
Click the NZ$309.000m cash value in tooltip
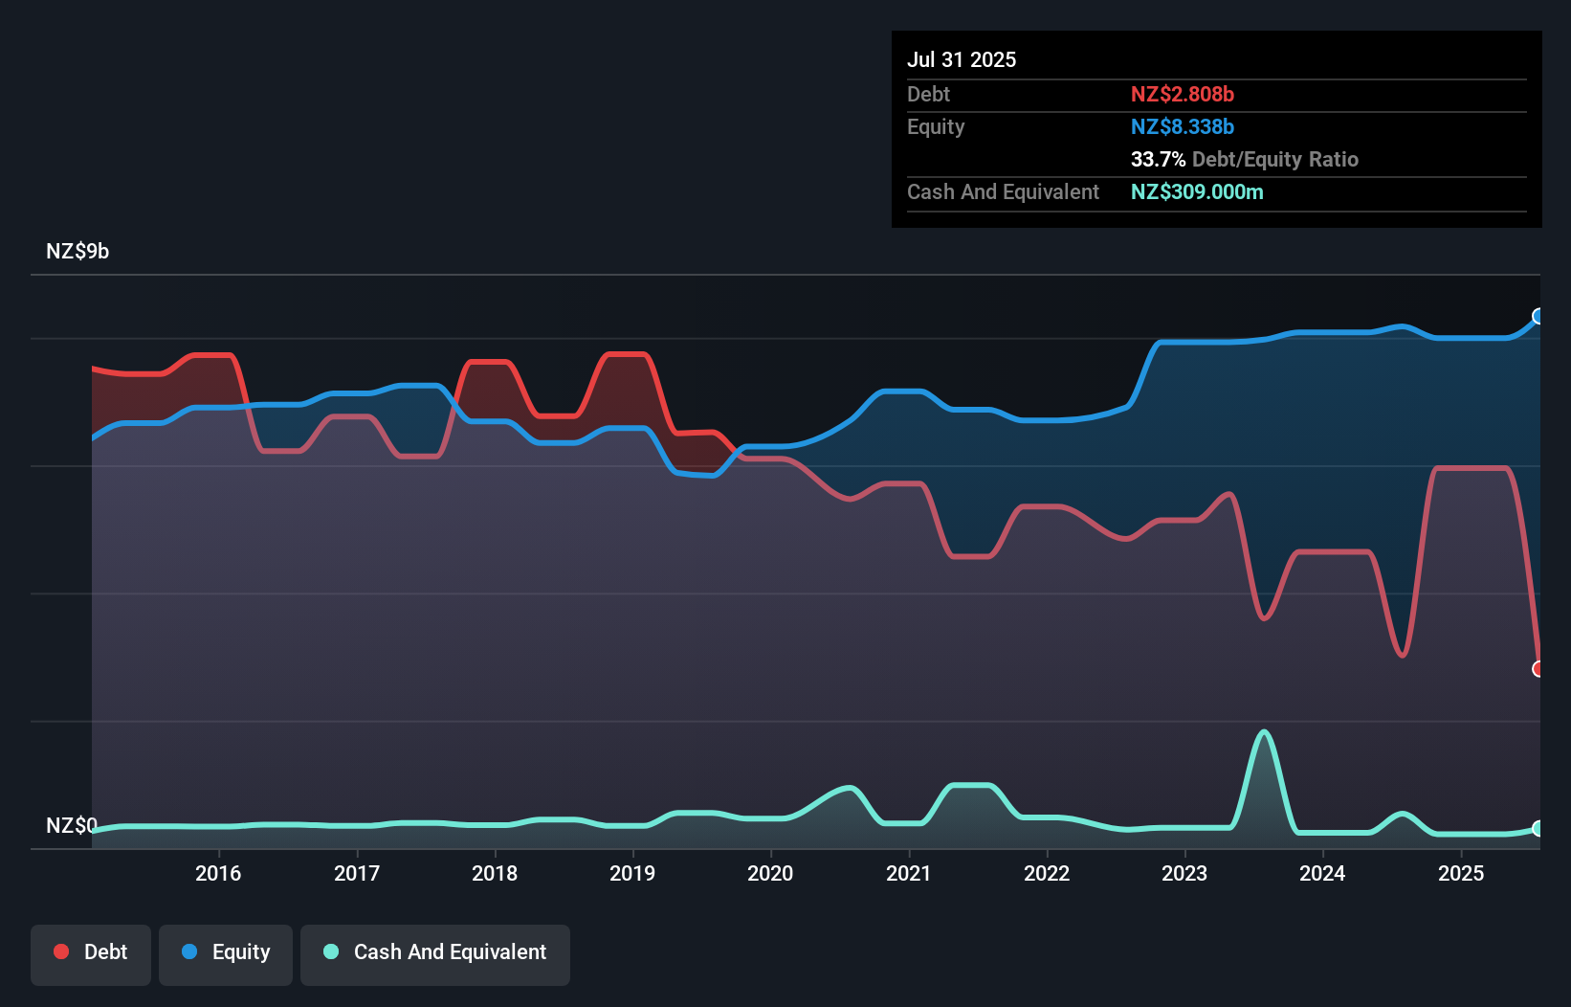[1197, 191]
